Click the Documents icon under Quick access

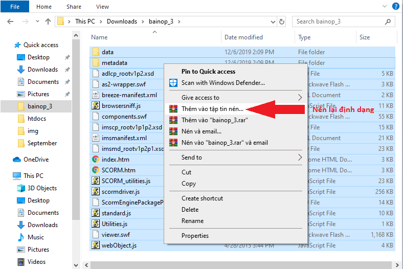21,82
